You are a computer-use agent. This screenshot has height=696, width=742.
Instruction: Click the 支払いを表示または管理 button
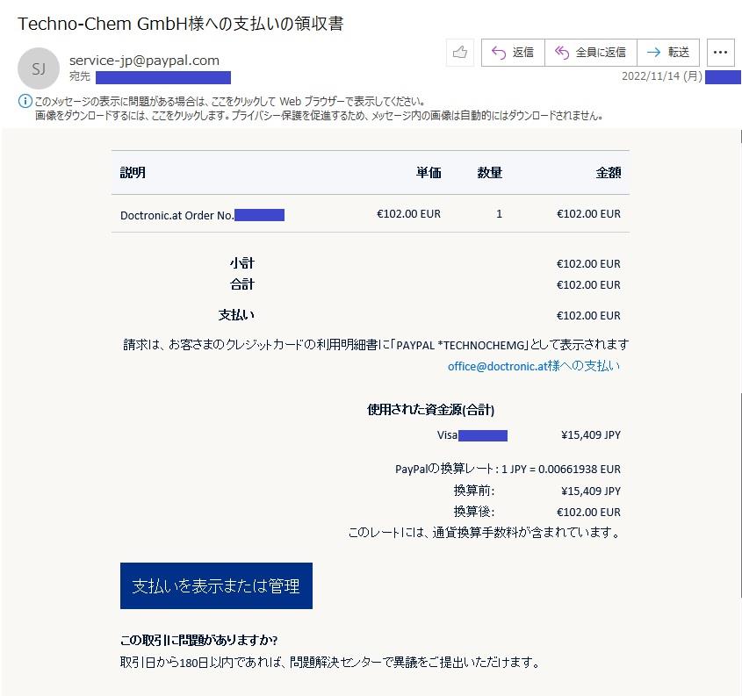(x=216, y=585)
